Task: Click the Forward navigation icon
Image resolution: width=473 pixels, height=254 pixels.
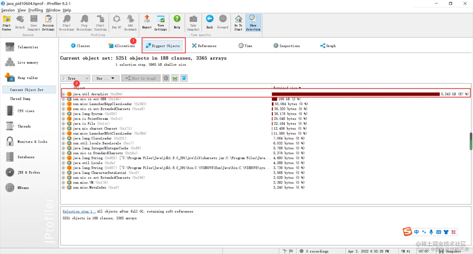Action: tap(223, 23)
